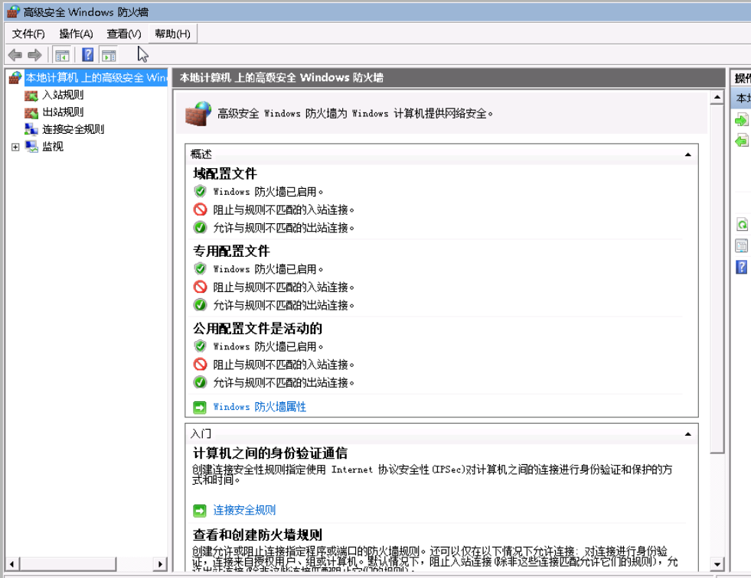Click the scroll down arrow of main pane
The height and width of the screenshot is (578, 751).
(x=717, y=564)
